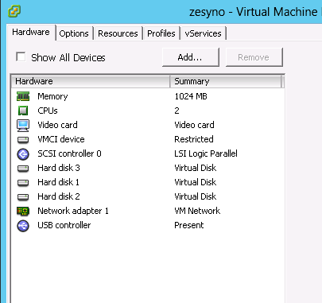Select SCSI controller 0 label
Viewport: 322px width, 303px height.
click(69, 153)
